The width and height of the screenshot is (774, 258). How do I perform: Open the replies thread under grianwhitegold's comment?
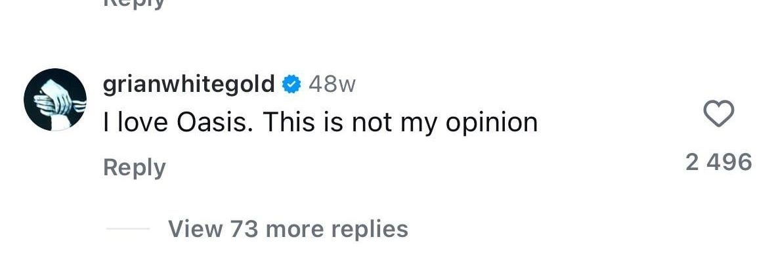[288, 228]
